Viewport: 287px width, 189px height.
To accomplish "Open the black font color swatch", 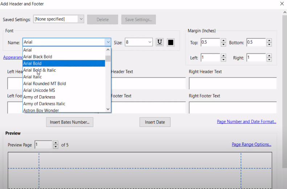I will click(171, 42).
